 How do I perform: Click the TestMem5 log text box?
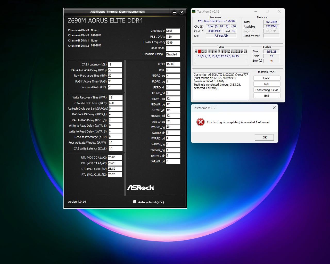pyautogui.click(x=221, y=86)
